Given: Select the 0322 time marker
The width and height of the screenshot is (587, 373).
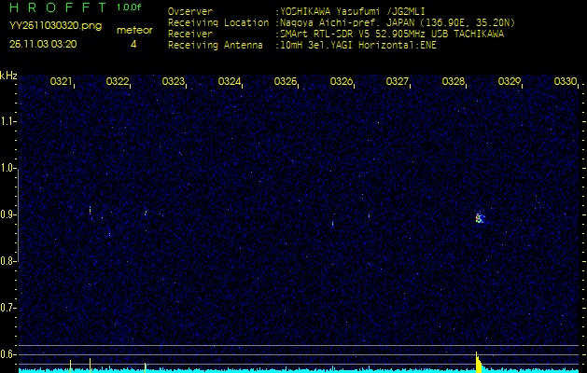Looking at the screenshot, I should 118,81.
